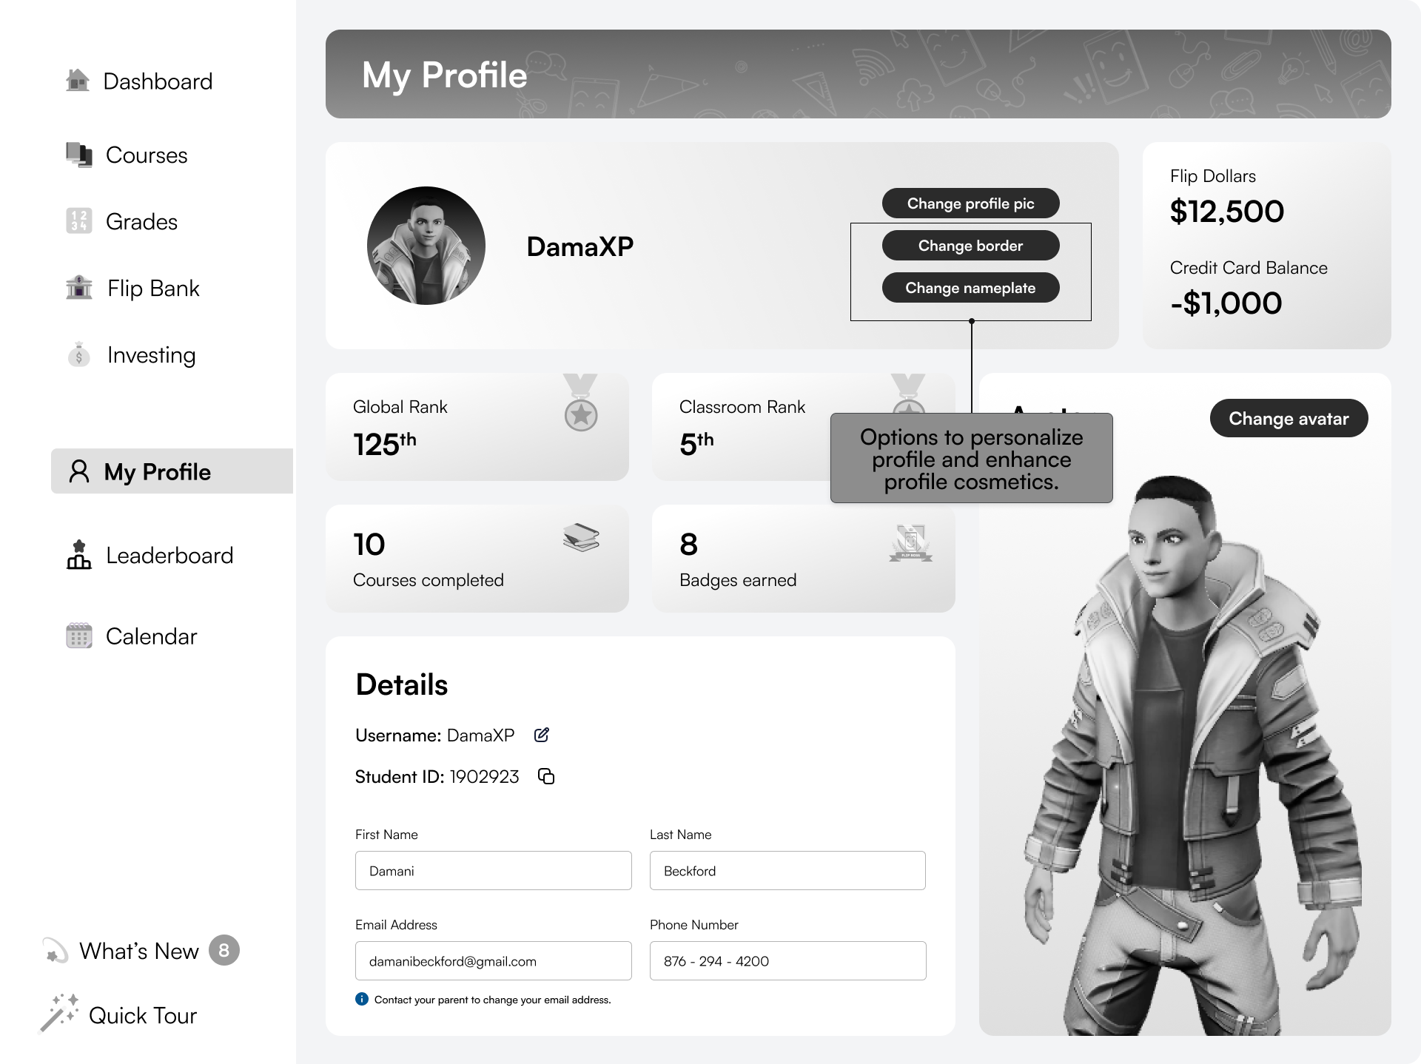Click the Grades numbers icon

click(79, 220)
